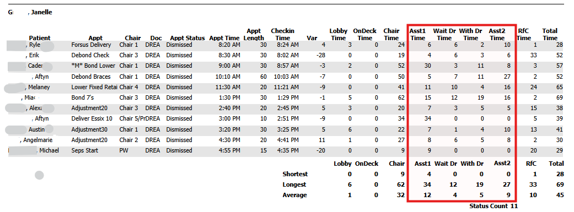Click the Average summary row label
The image size is (574, 212).
tap(294, 195)
